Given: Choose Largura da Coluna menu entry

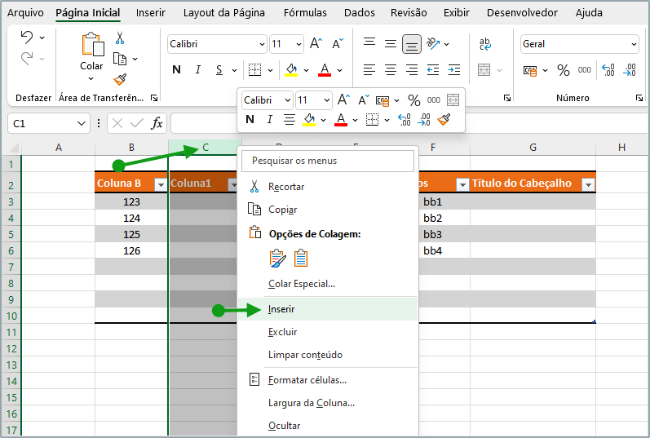Looking at the screenshot, I should (x=328, y=403).
